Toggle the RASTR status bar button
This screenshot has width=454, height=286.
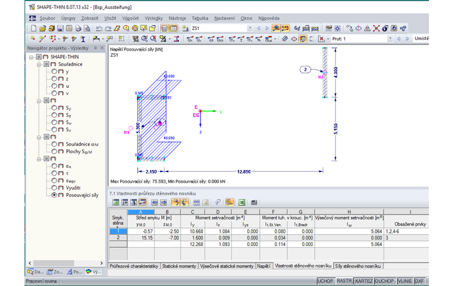tap(344, 281)
